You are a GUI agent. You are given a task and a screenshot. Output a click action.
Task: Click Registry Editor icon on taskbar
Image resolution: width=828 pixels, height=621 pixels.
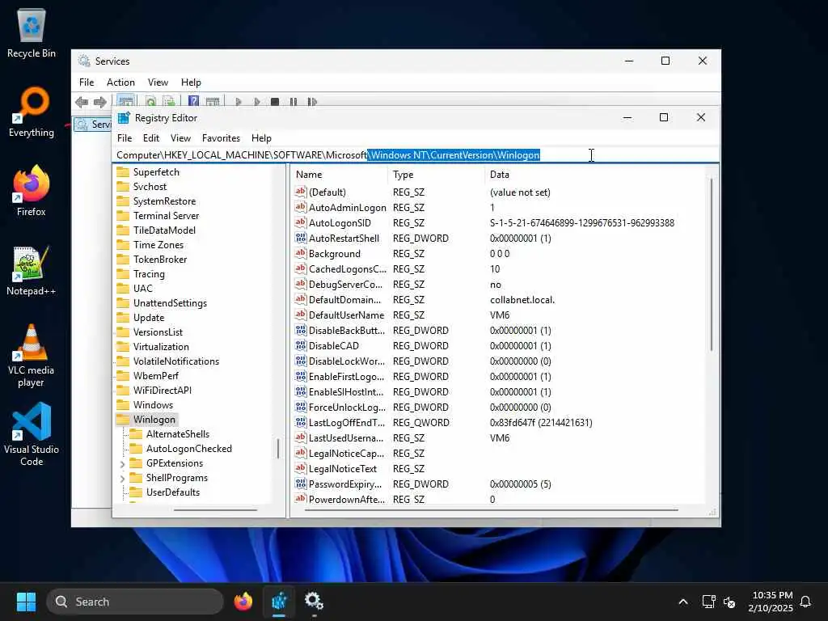(279, 602)
